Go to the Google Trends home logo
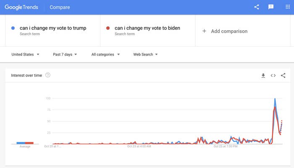The width and height of the screenshot is (294, 168). [21, 7]
